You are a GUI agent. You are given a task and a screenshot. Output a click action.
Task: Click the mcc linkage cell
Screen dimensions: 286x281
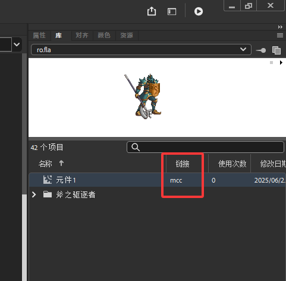(x=176, y=180)
